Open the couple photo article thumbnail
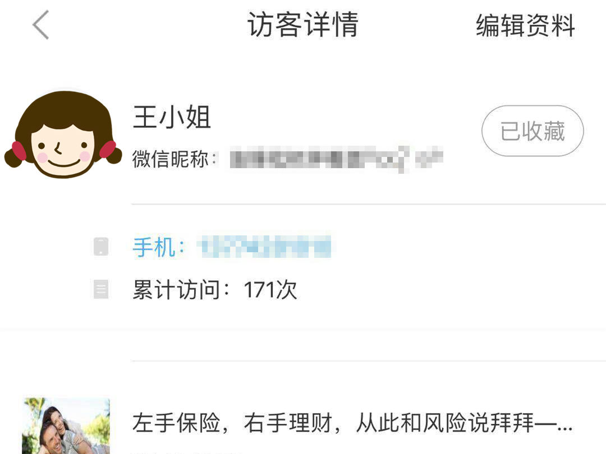Screen dimensions: 606x454 pos(66,426)
